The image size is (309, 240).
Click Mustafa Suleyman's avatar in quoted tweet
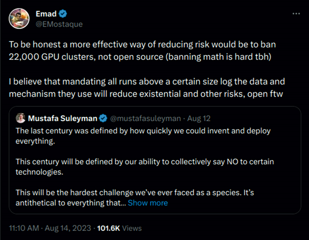(21, 118)
